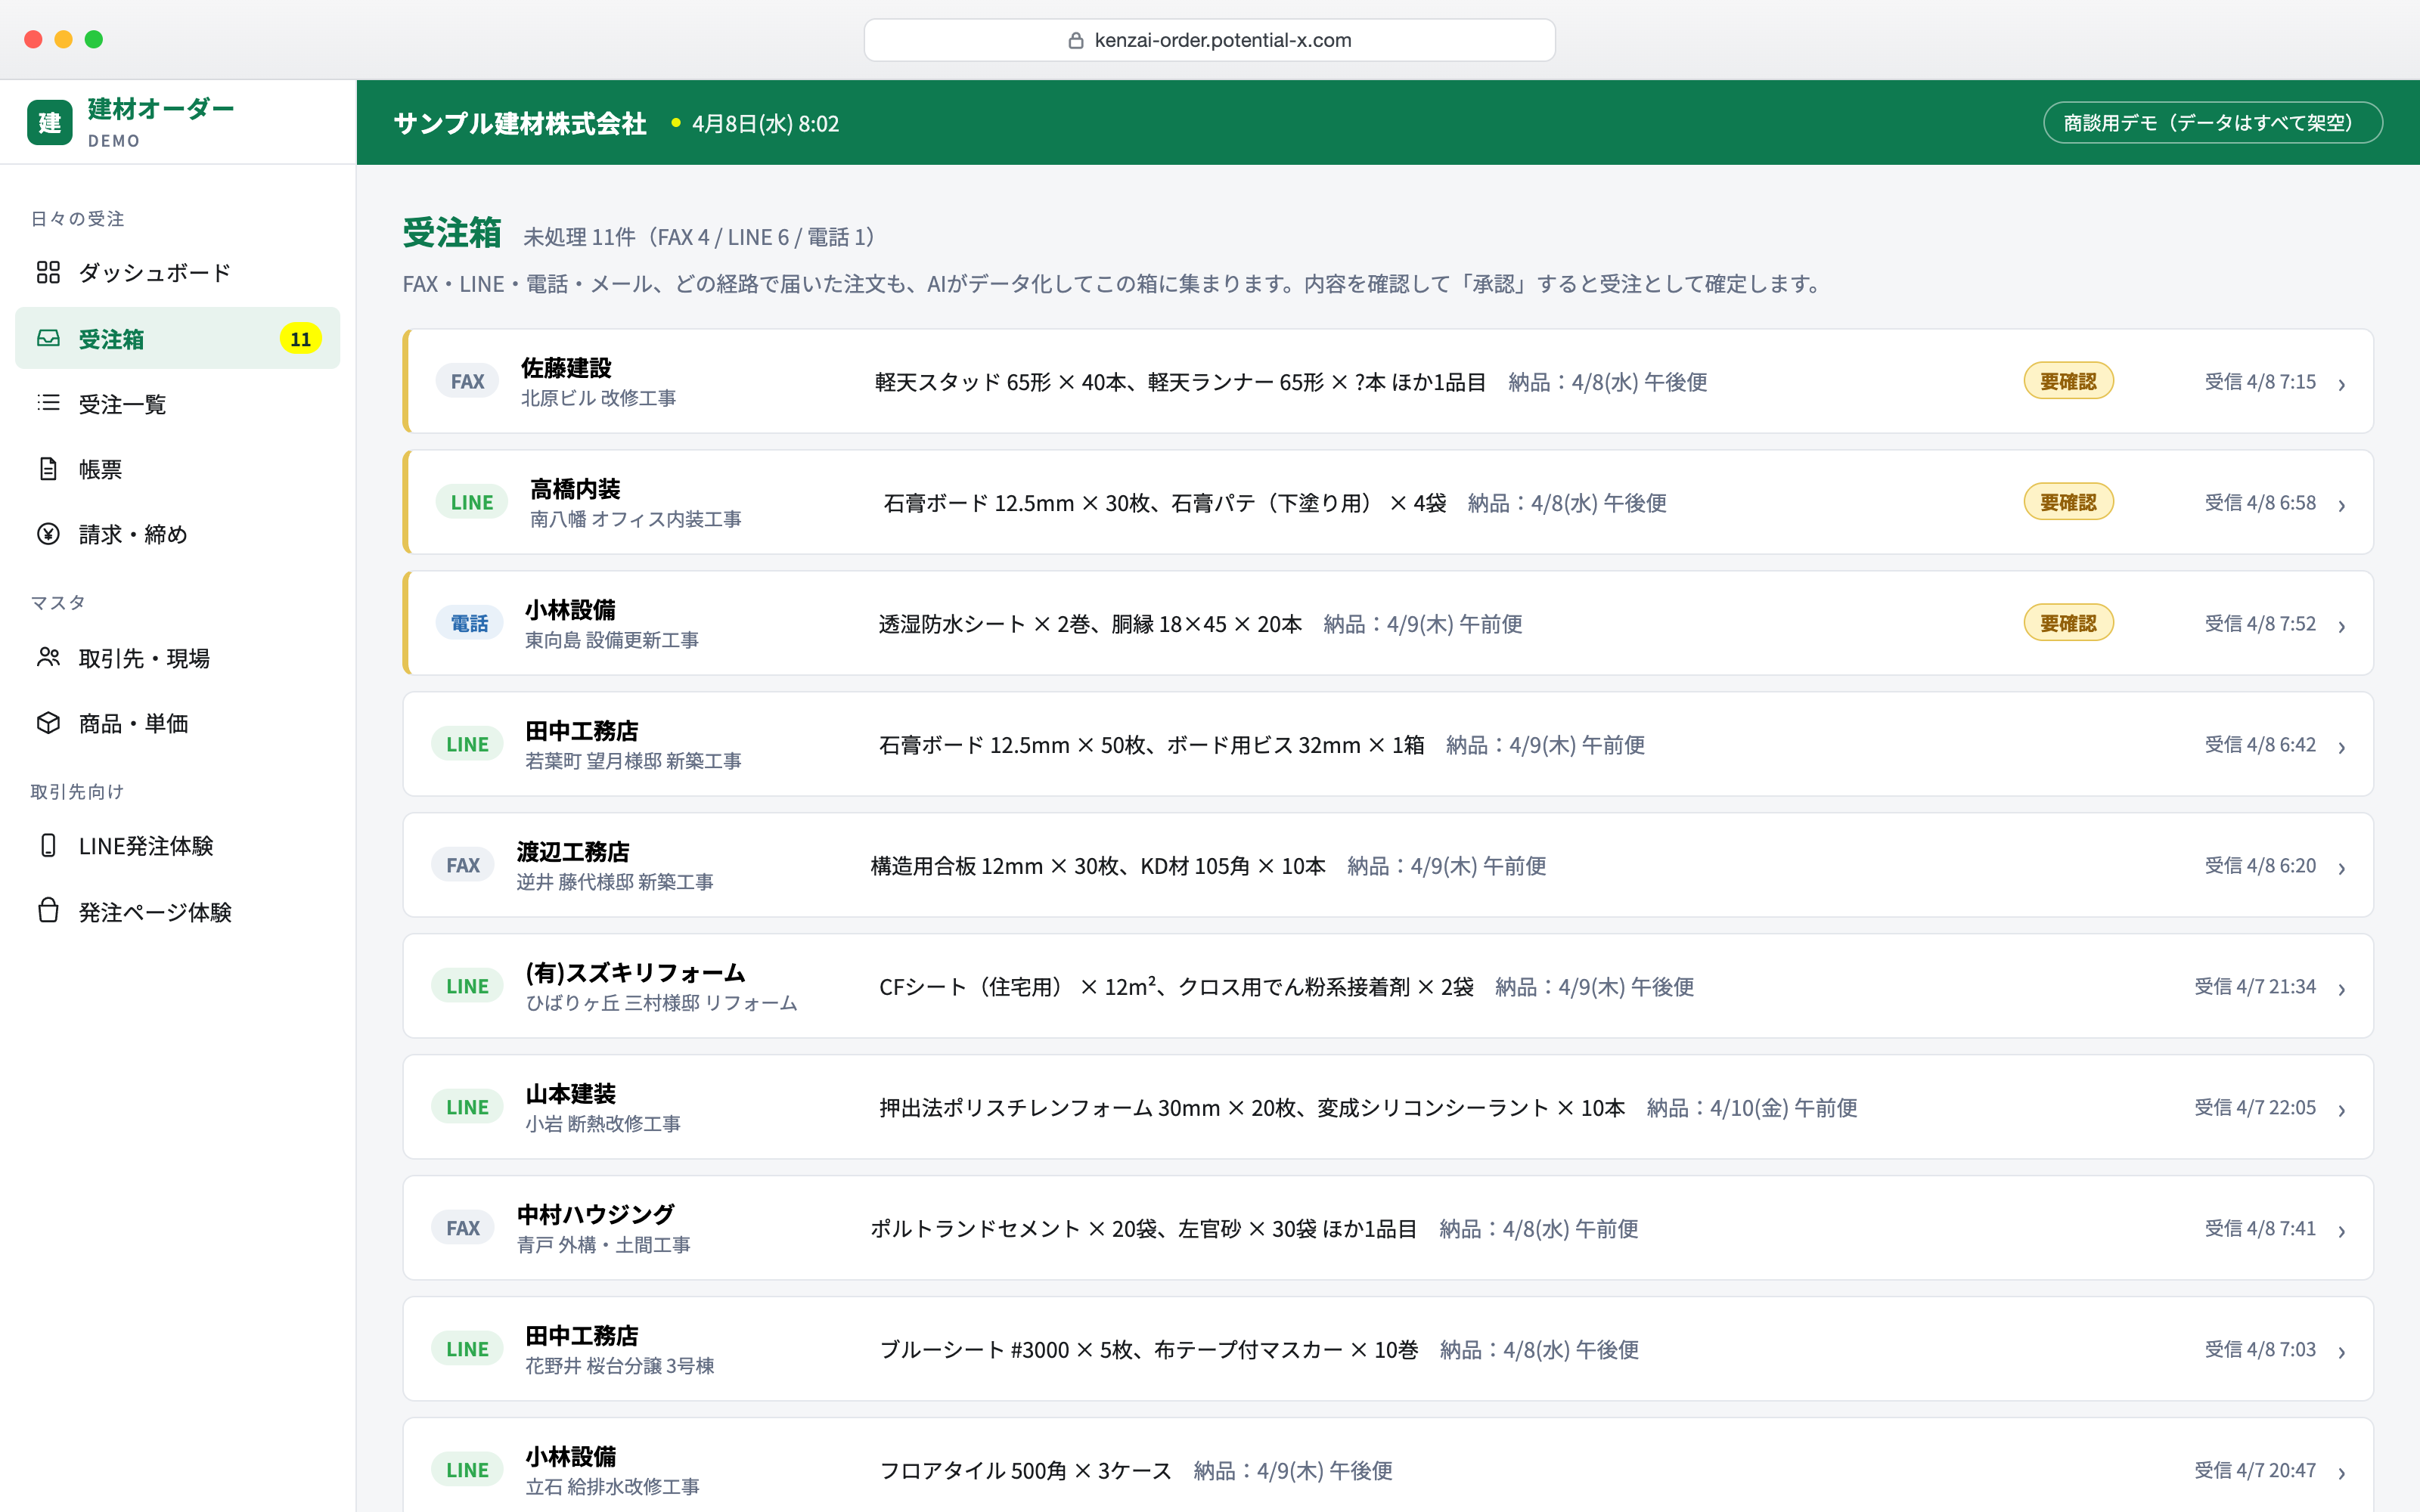Expand 山本建装 order chevron
The width and height of the screenshot is (2420, 1512).
click(x=2342, y=1110)
